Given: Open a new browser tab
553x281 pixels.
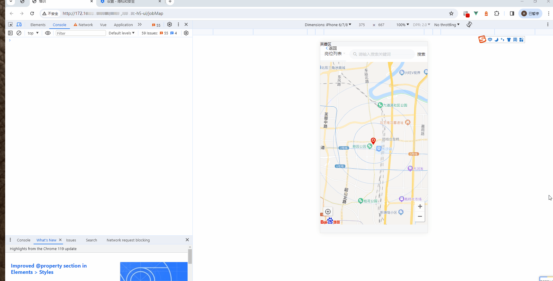Looking at the screenshot, I should coord(170,2).
